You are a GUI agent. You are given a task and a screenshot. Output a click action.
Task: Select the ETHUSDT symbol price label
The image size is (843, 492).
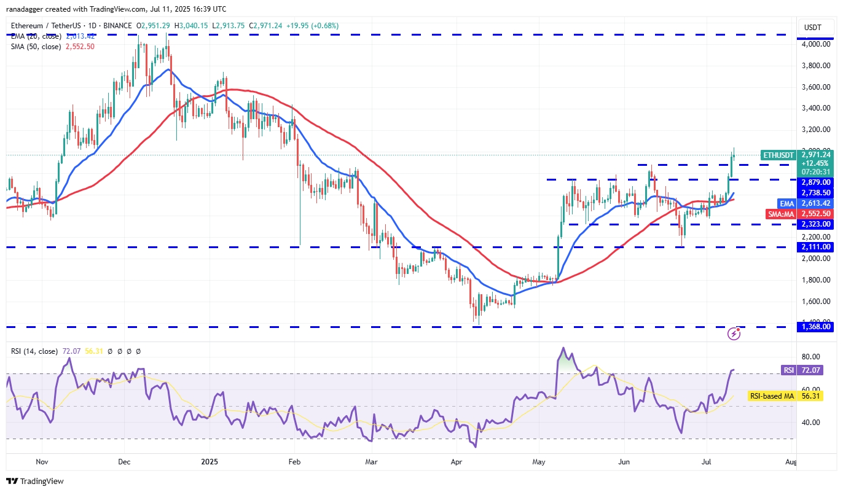[x=777, y=155]
